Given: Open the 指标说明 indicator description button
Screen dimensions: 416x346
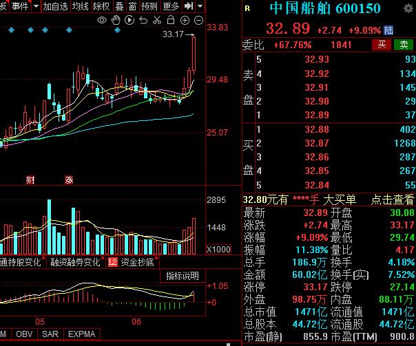Looking at the screenshot, I should click(x=183, y=276).
